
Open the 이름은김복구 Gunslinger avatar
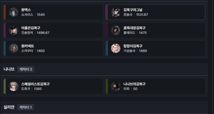(x=14, y=30)
